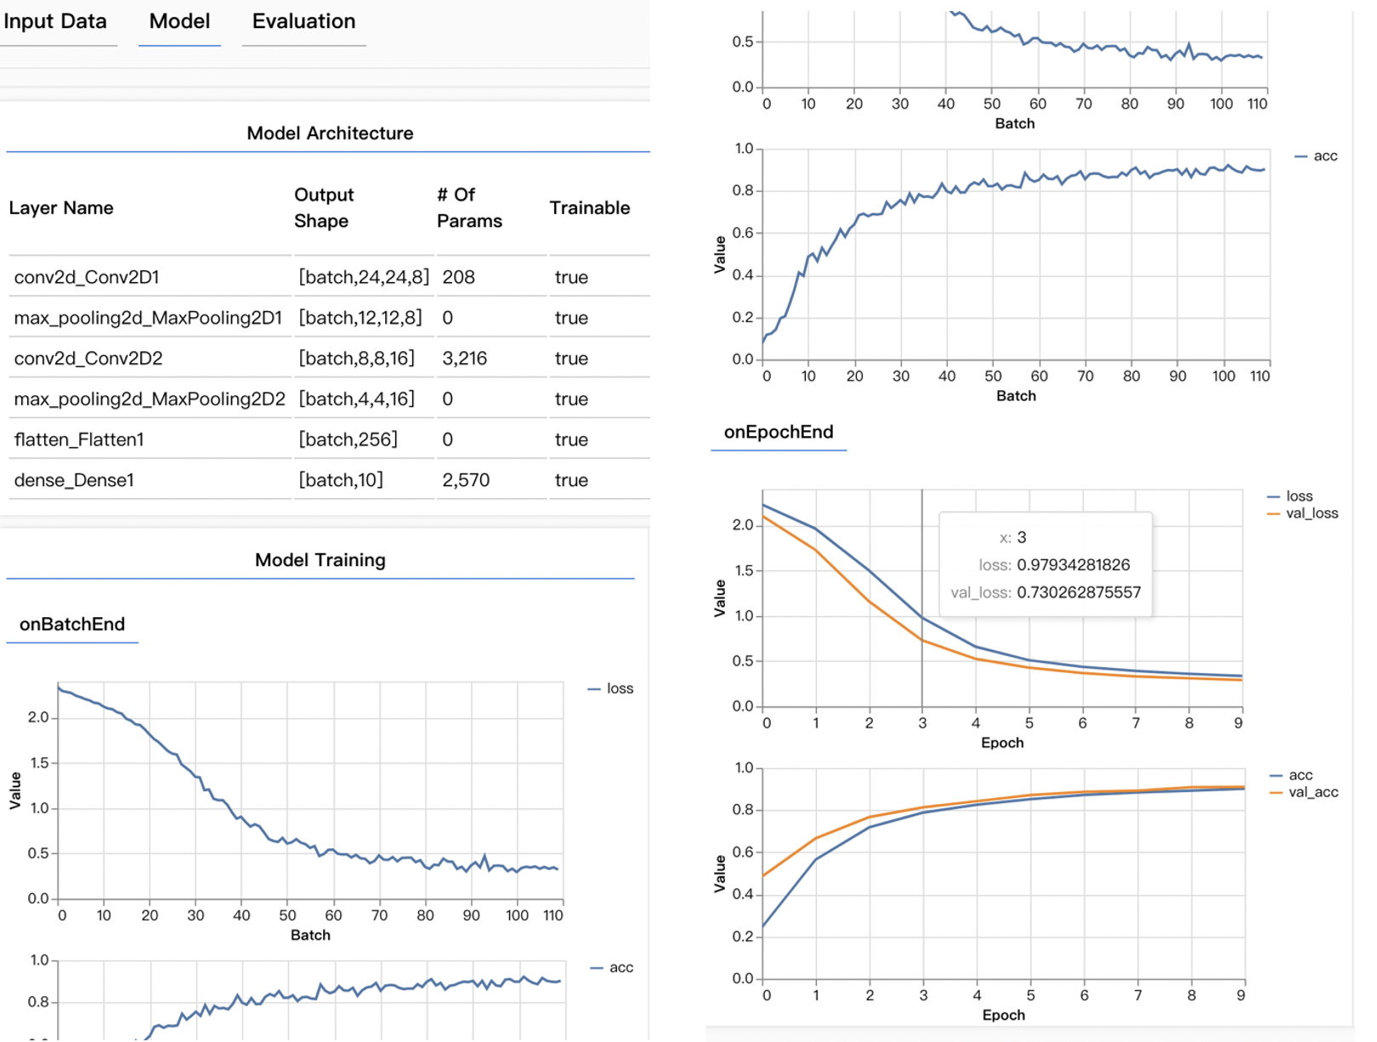Image resolution: width=1377 pixels, height=1042 pixels.
Task: Click the Epoch axis label under the loss chart
Action: pos(1003,743)
